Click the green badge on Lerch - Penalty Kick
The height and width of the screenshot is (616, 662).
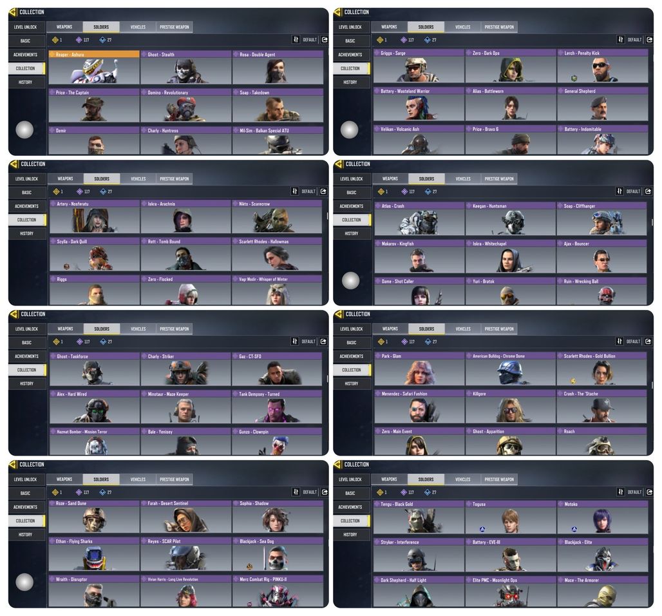pos(574,78)
